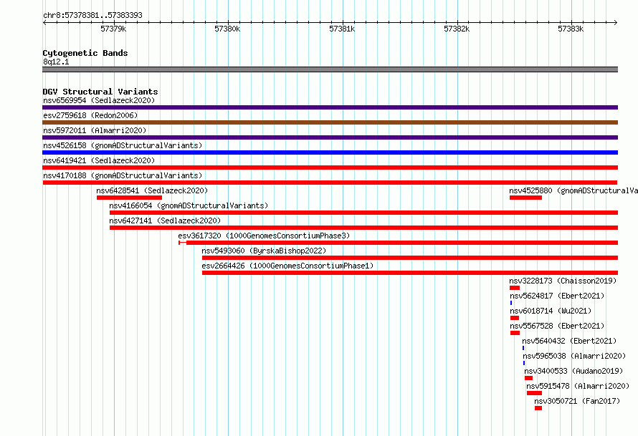
Task: Click the short red bar under nsv6428541
Action: click(129, 198)
